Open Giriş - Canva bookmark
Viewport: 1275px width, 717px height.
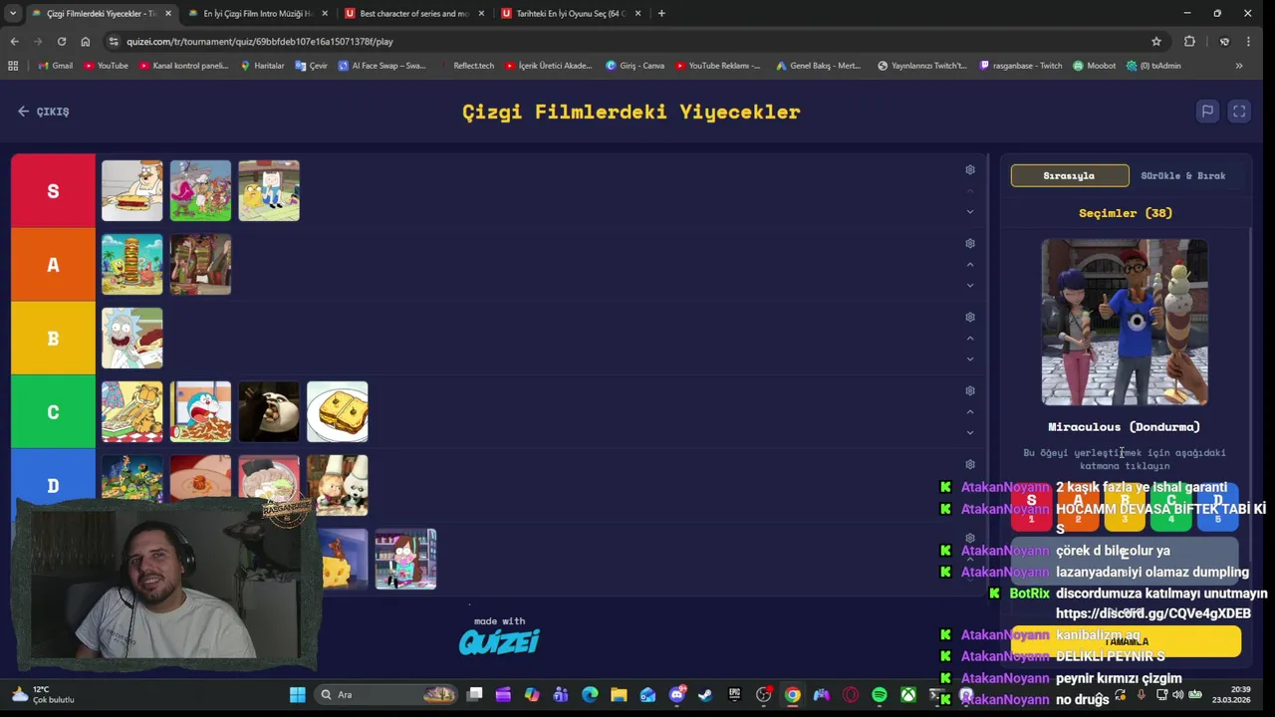pyautogui.click(x=635, y=66)
